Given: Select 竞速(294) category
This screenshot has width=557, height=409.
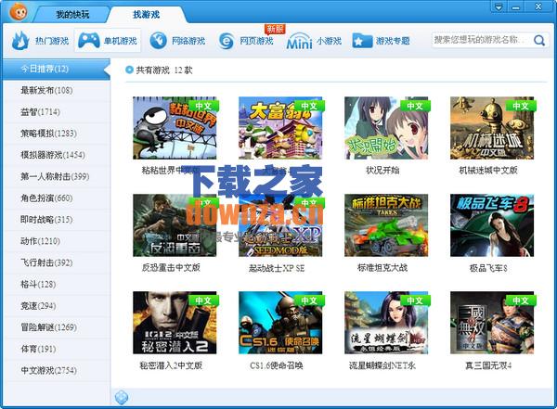Looking at the screenshot, I should (x=56, y=306).
